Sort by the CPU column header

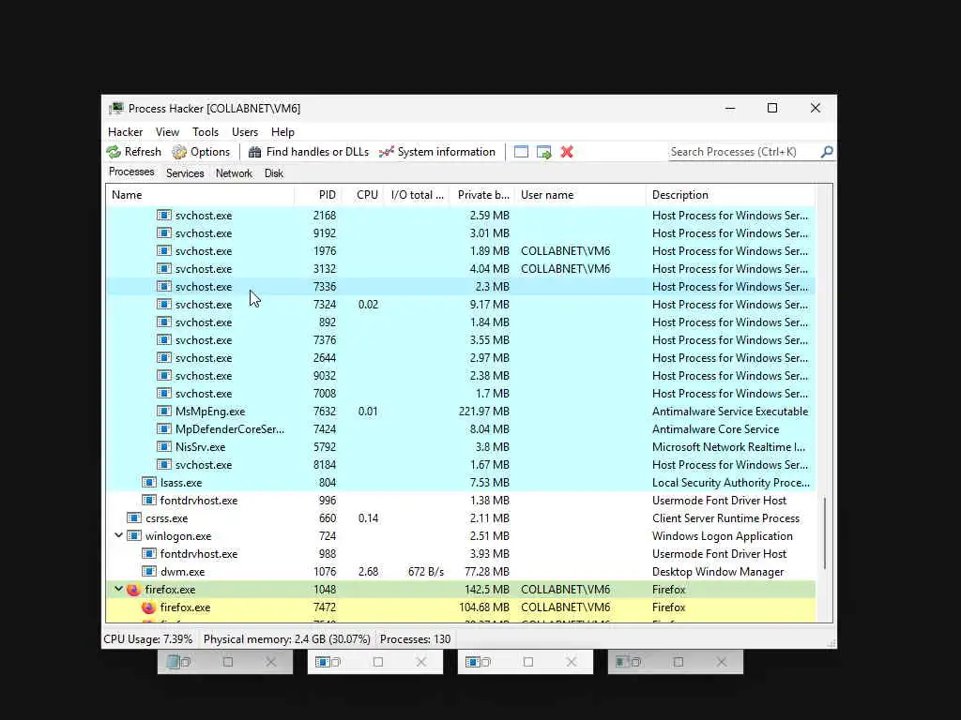point(363,195)
